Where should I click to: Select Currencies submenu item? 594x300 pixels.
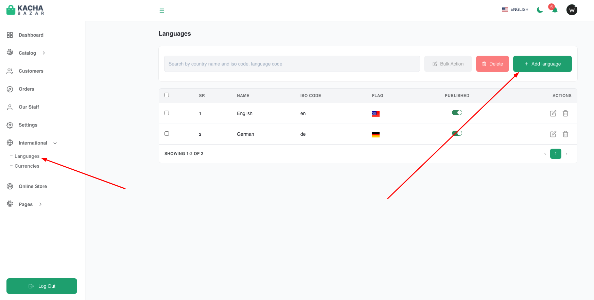click(27, 166)
